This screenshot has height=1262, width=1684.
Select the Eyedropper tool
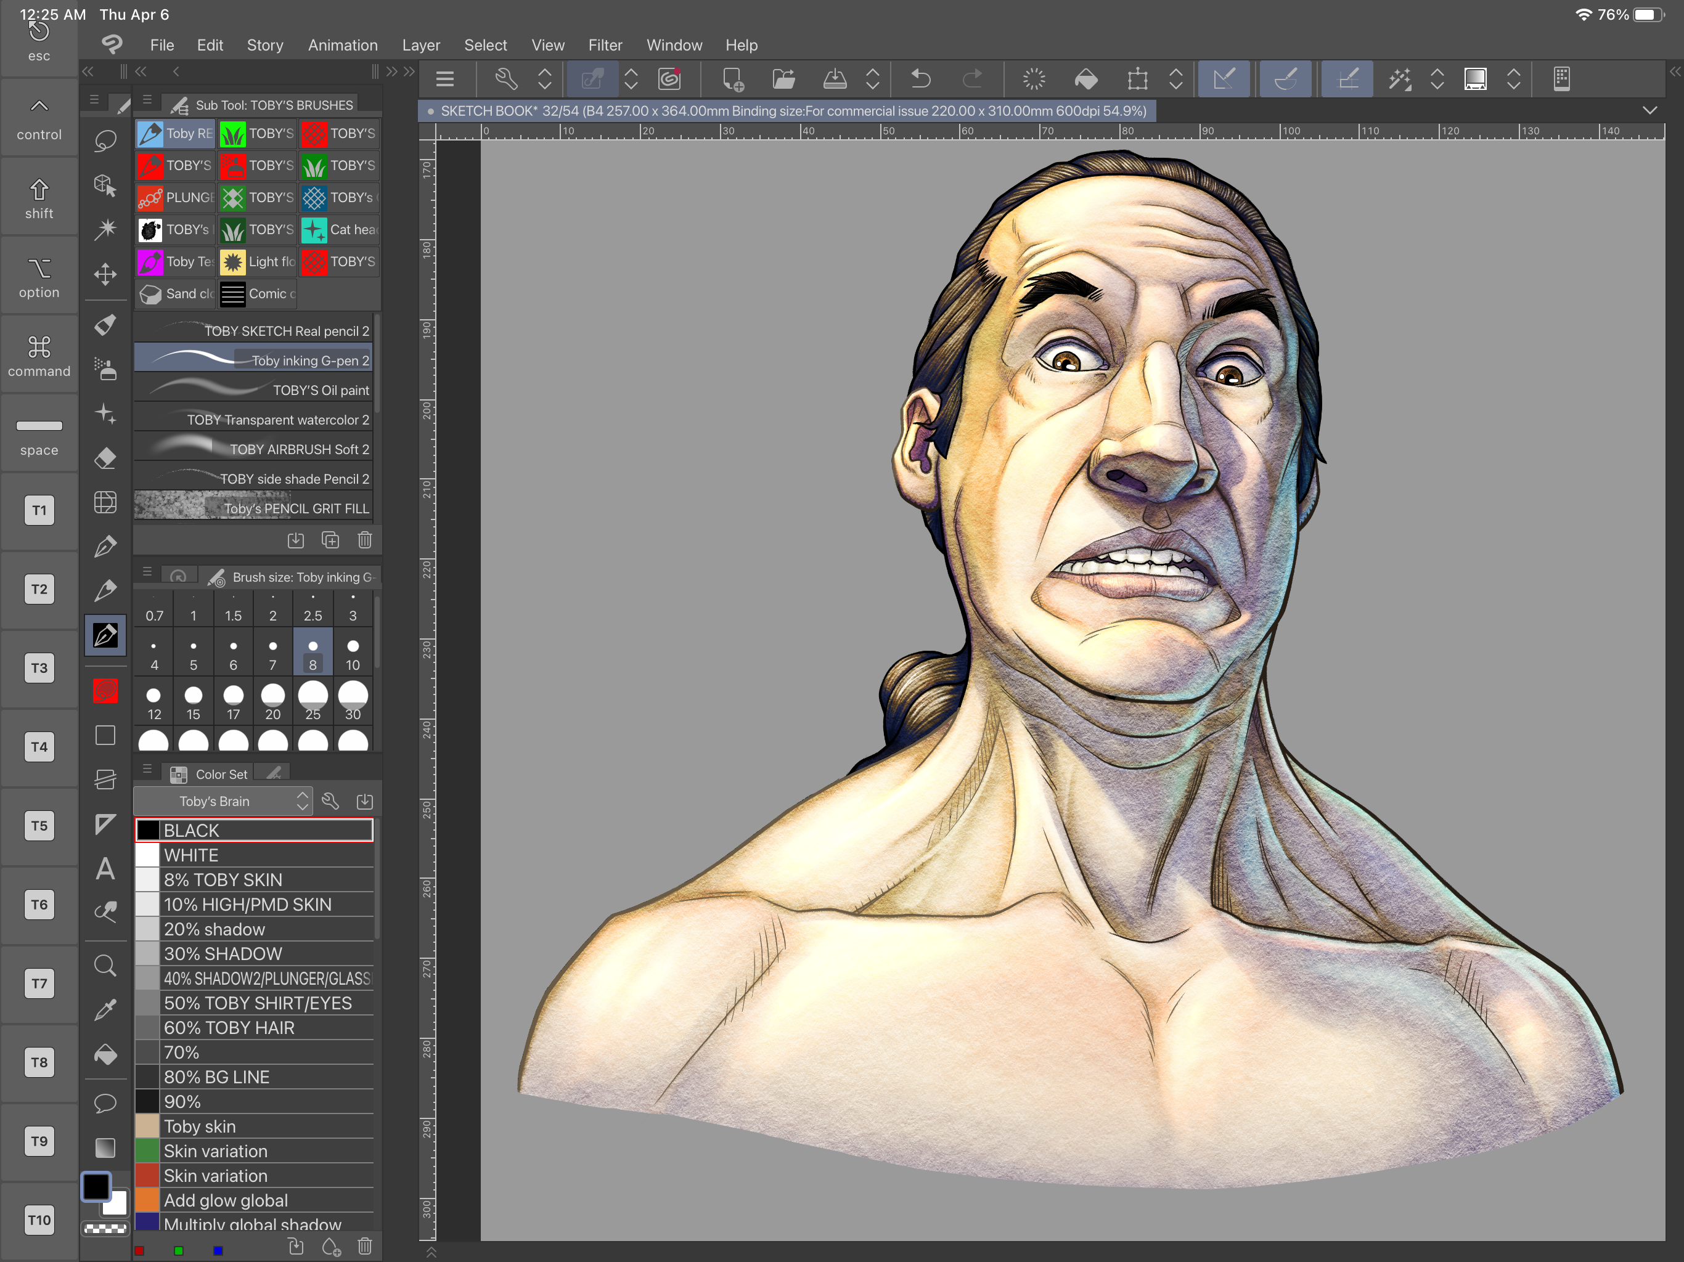tap(105, 1010)
